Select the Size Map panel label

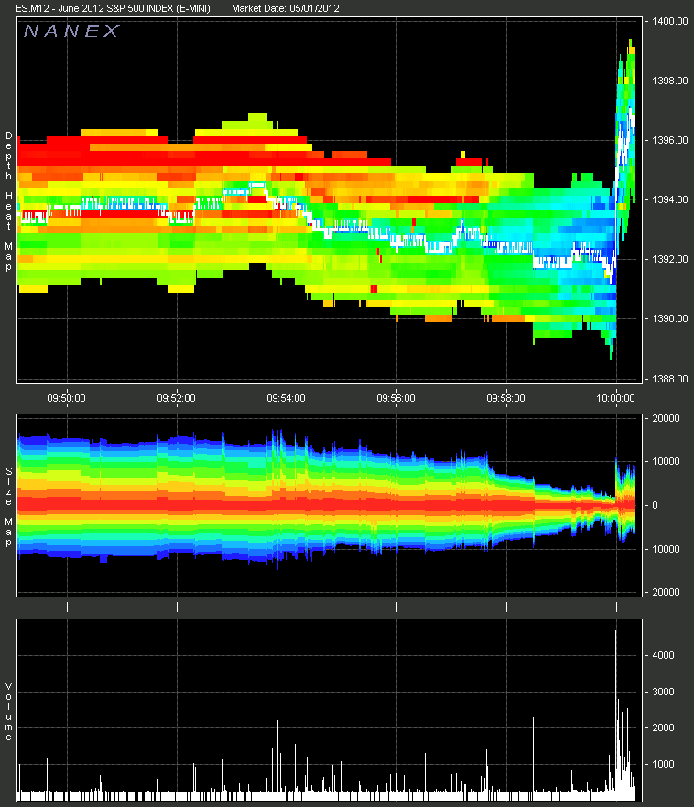click(x=9, y=506)
